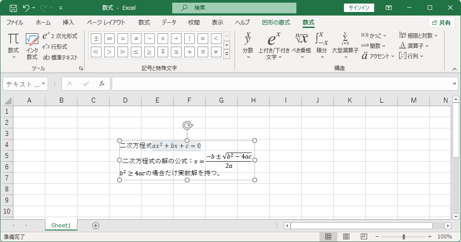Switch to 図形の書式 contextual tab
Viewport: 461px width, 242px height.
click(276, 23)
